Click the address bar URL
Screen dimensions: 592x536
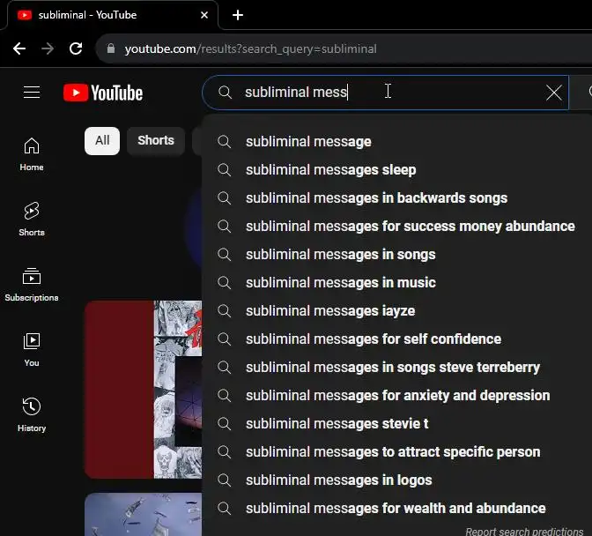click(251, 48)
